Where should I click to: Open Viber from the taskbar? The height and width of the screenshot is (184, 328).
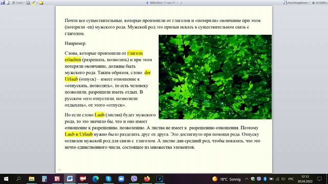click(134, 179)
